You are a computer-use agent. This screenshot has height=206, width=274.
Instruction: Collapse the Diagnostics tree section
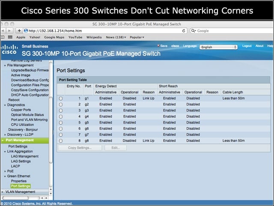tap(5, 105)
